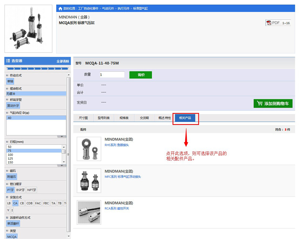
Task: Select LB mounting type
Action: [9, 203]
